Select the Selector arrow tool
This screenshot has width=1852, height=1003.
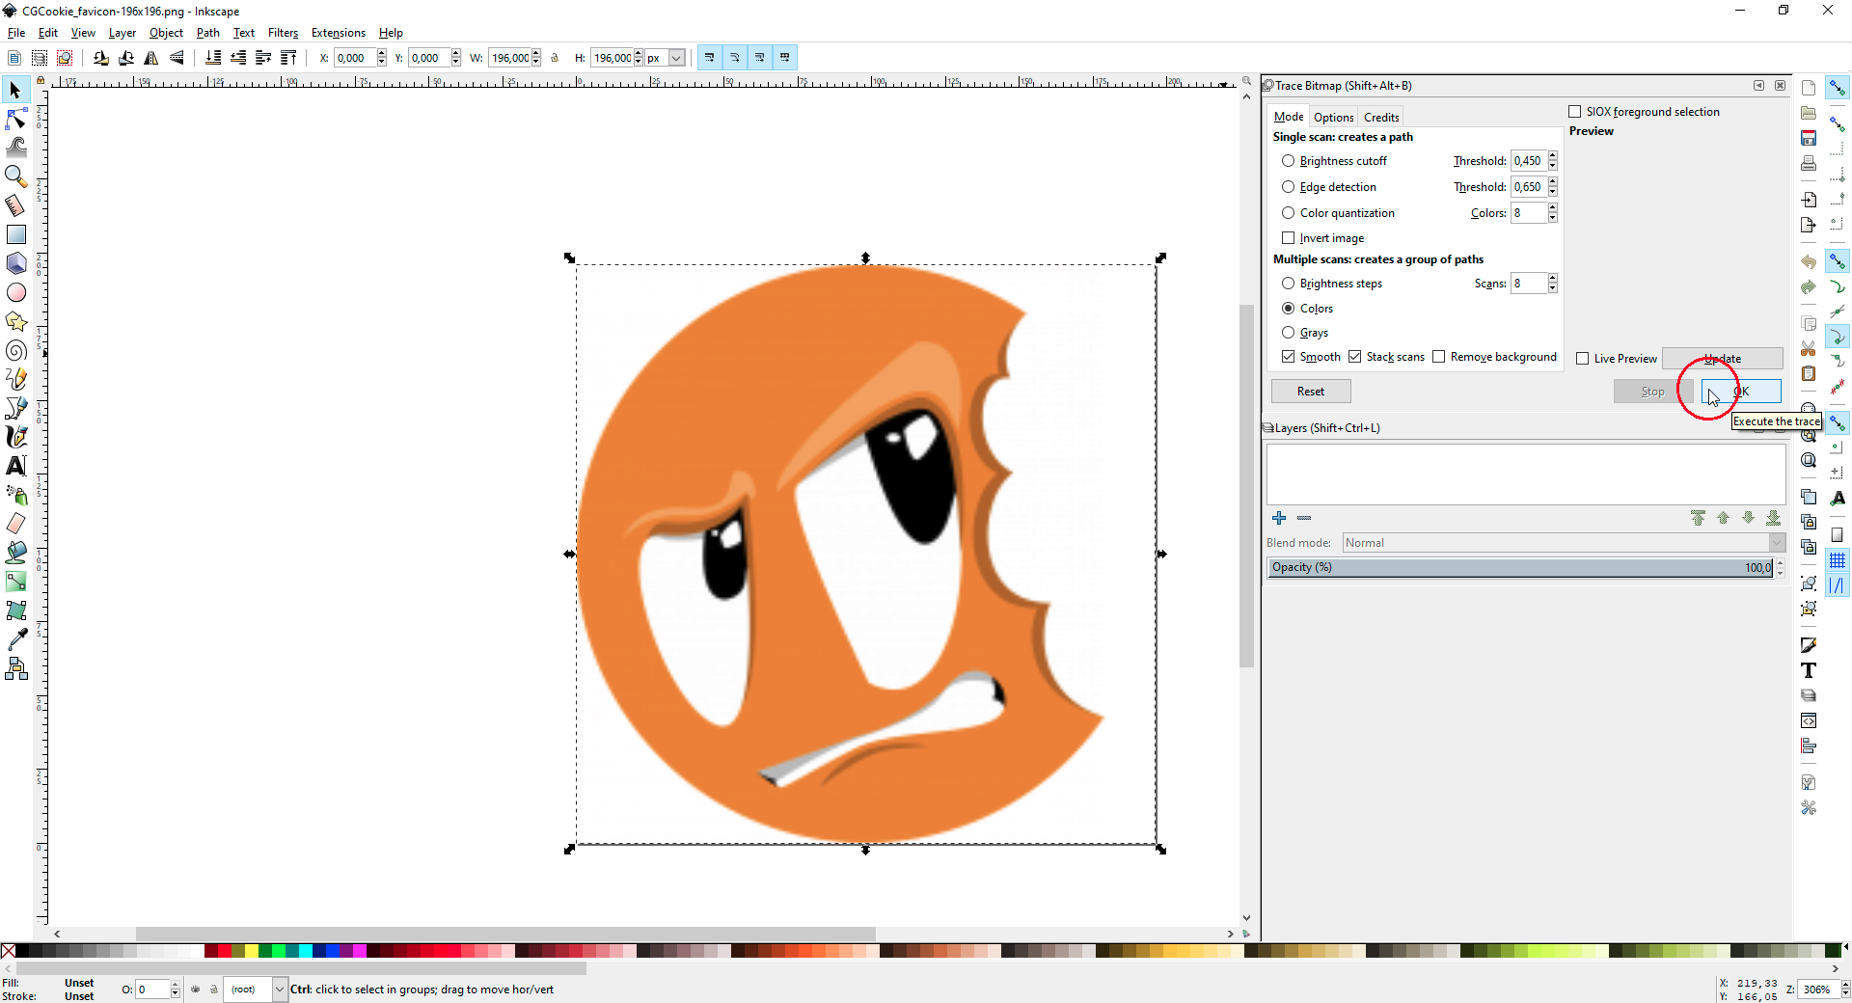tap(15, 91)
